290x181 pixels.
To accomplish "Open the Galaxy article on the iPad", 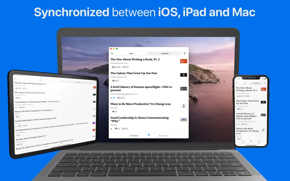I will pos(30,93).
